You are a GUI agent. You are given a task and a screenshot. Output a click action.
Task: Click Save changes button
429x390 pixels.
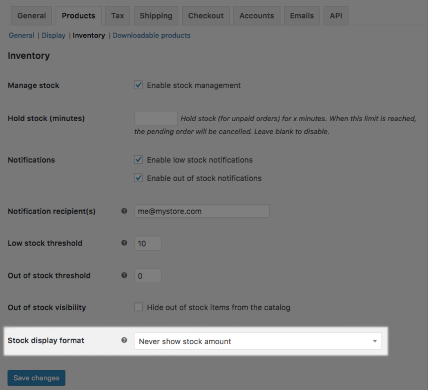coord(36,378)
